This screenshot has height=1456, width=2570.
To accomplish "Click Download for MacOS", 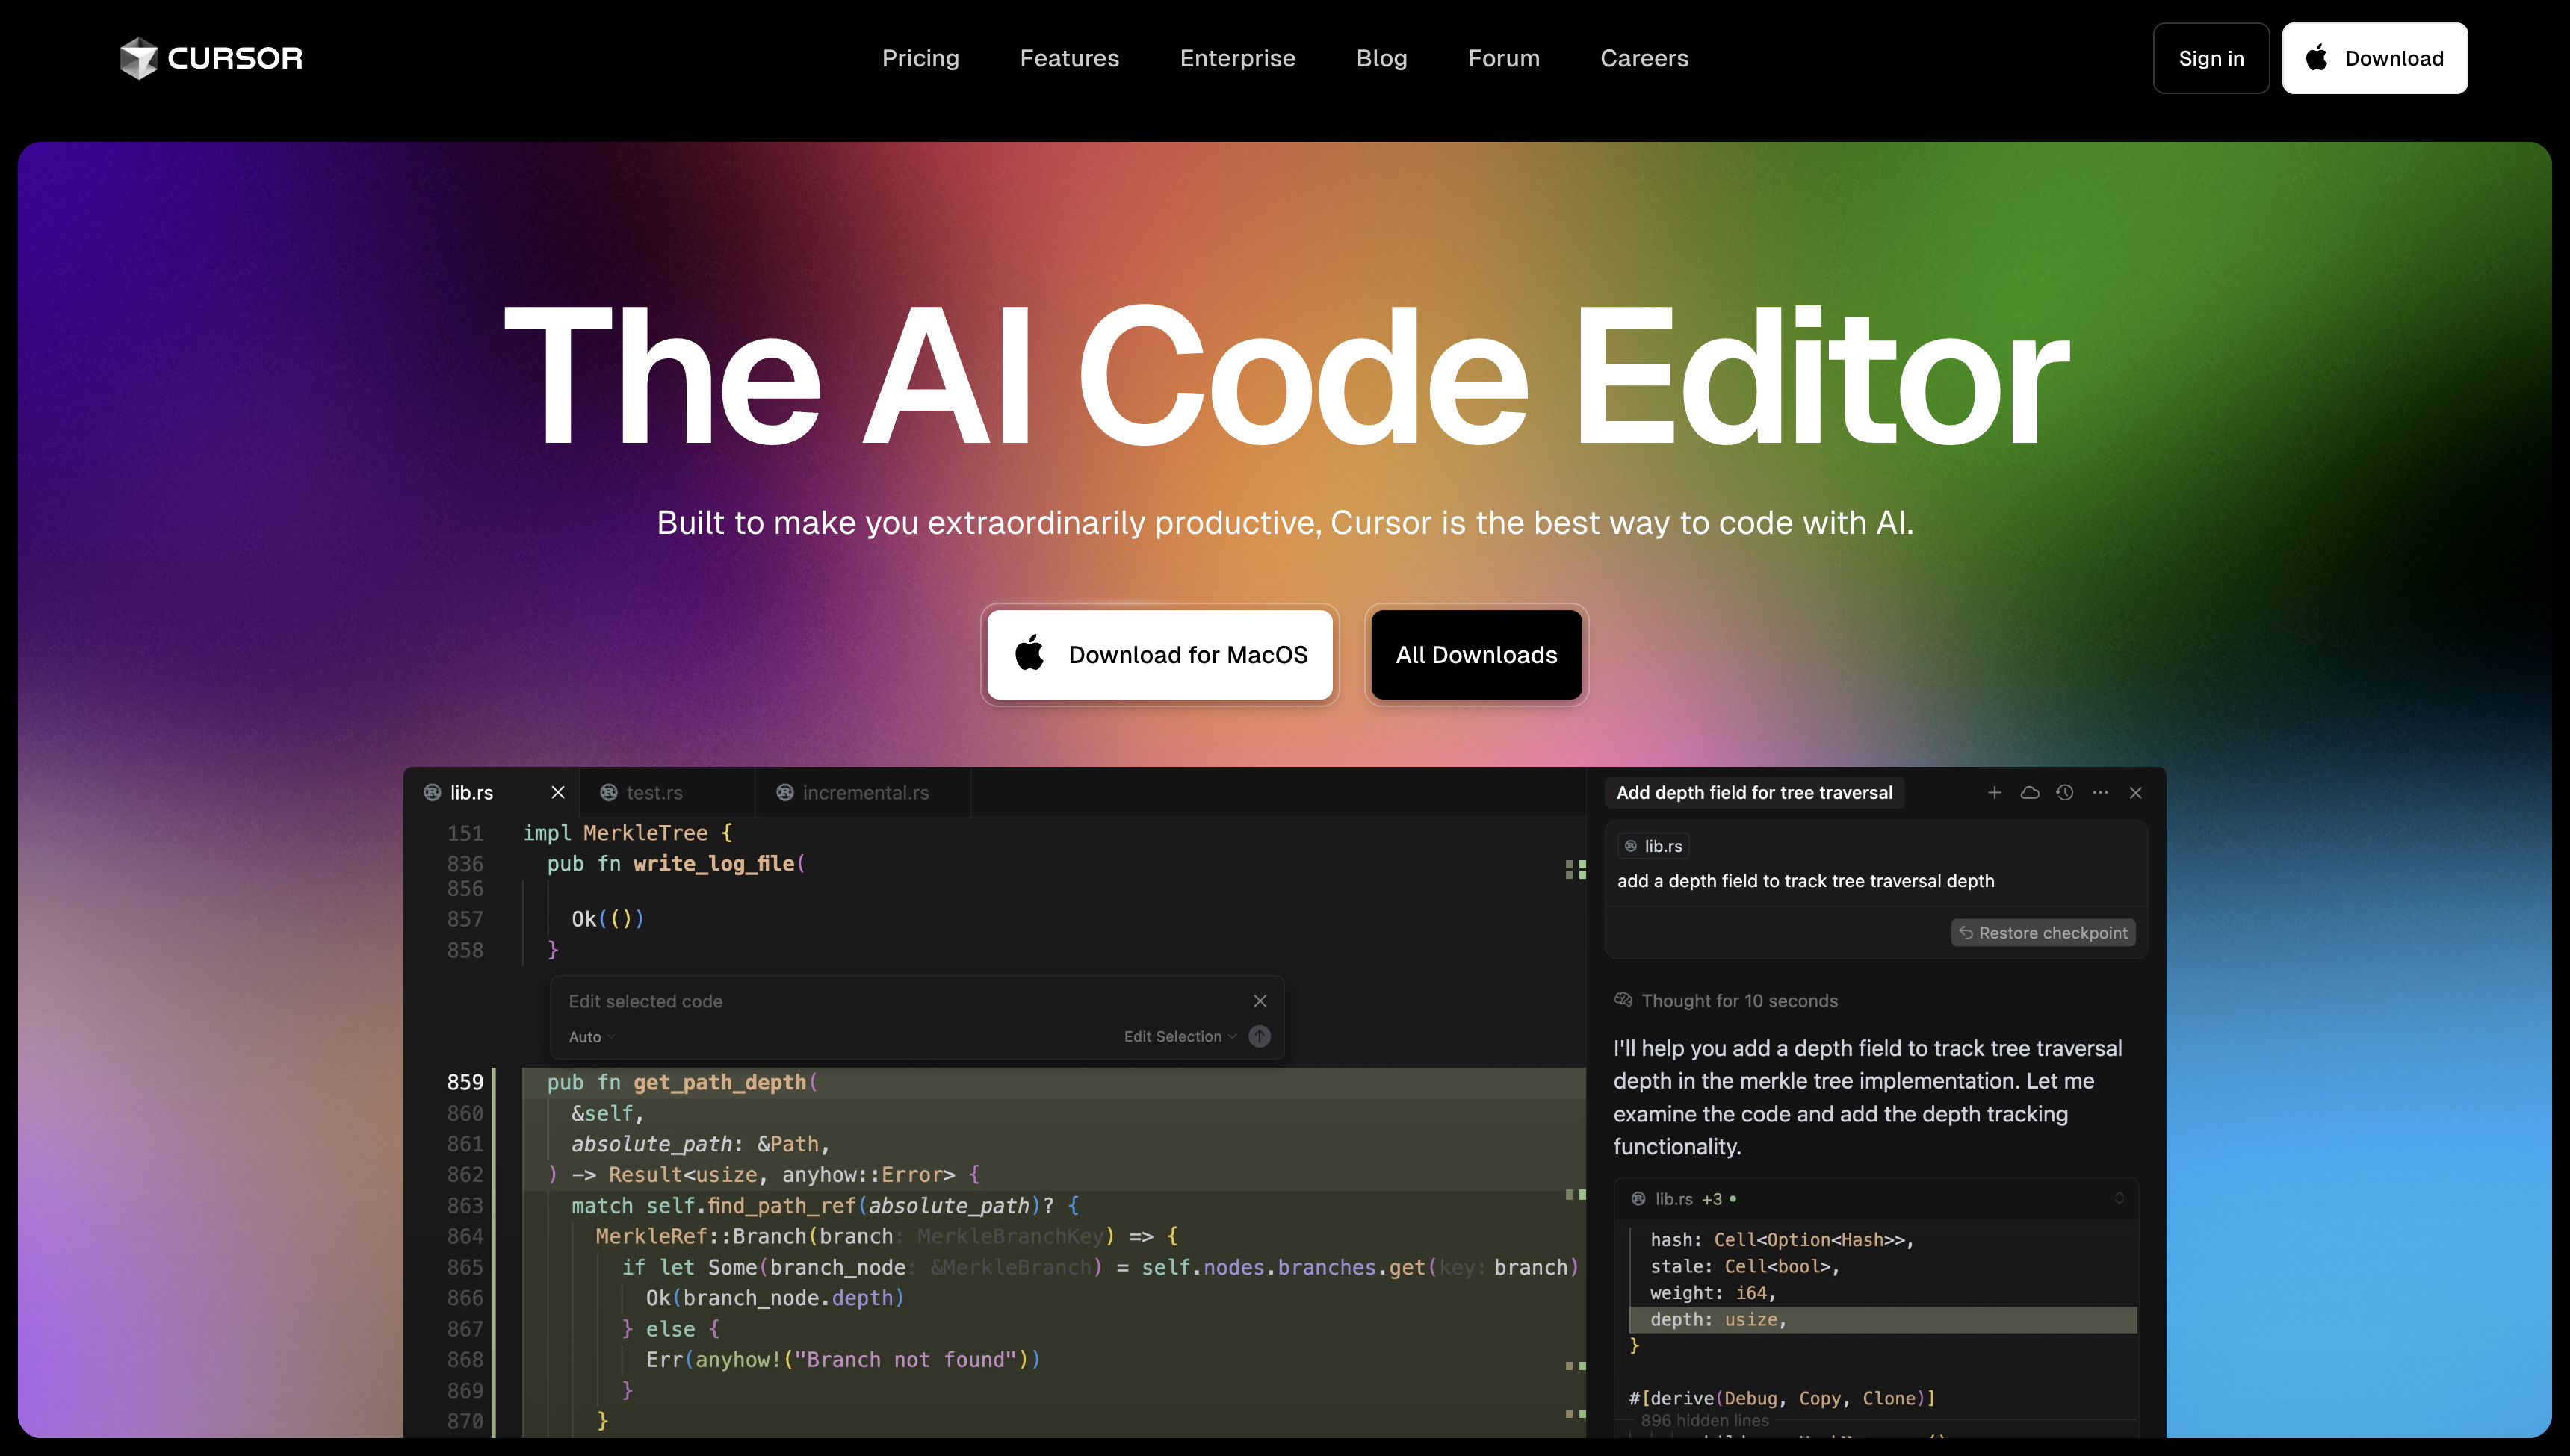I will pos(1159,654).
